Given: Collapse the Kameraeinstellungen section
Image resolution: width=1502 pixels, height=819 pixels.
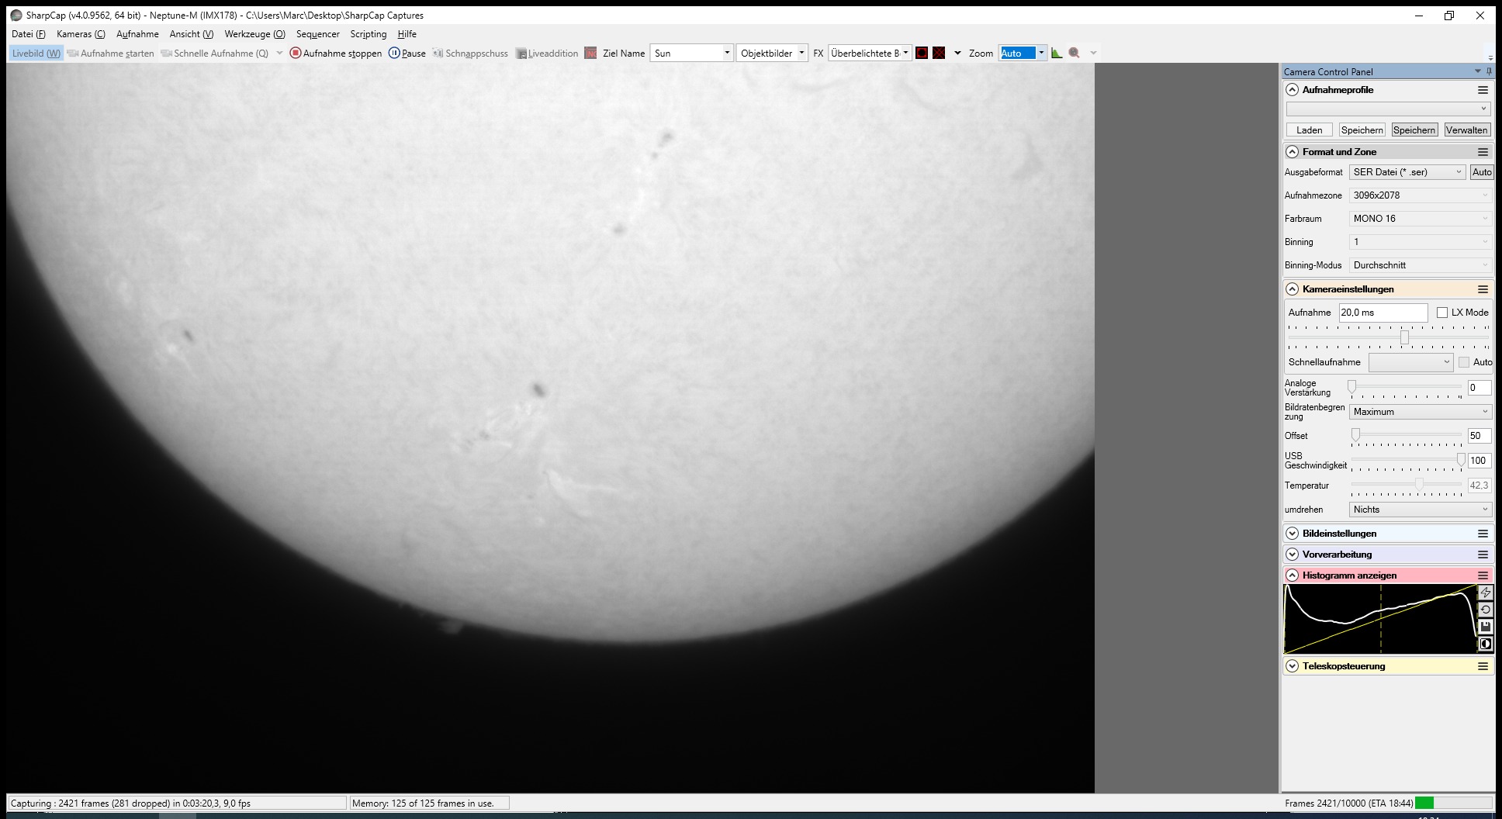Looking at the screenshot, I should (x=1292, y=289).
